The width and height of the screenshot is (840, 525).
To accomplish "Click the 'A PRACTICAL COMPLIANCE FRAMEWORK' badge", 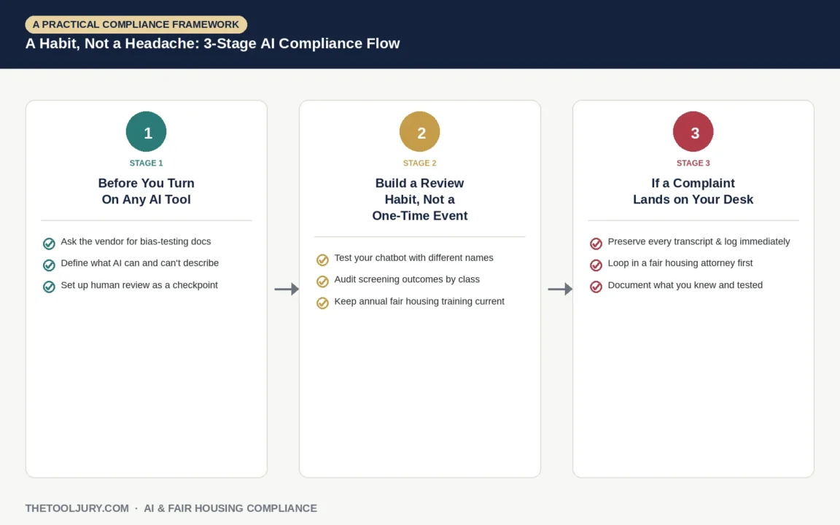I will click(136, 25).
